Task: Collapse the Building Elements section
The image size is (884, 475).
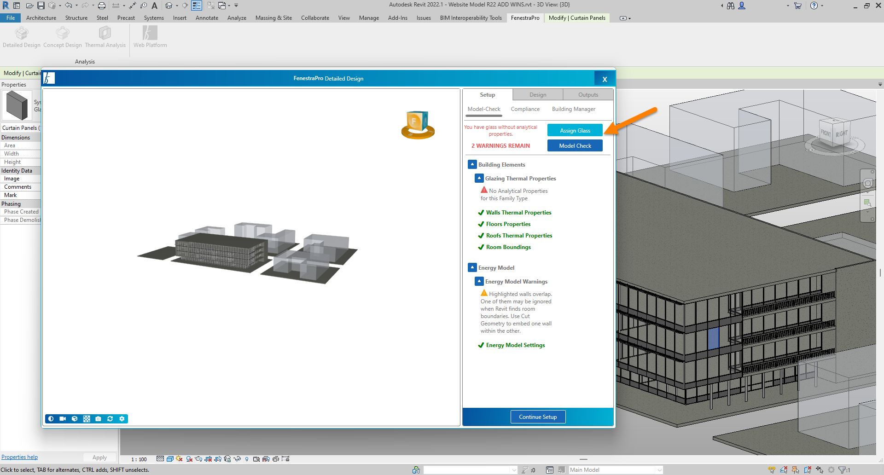Action: coord(472,164)
